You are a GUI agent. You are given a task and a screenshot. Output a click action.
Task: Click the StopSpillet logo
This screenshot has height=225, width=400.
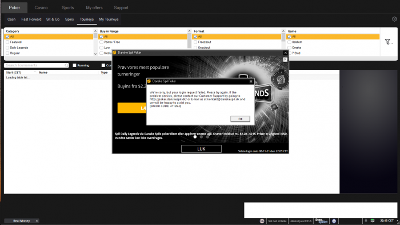[321, 221]
